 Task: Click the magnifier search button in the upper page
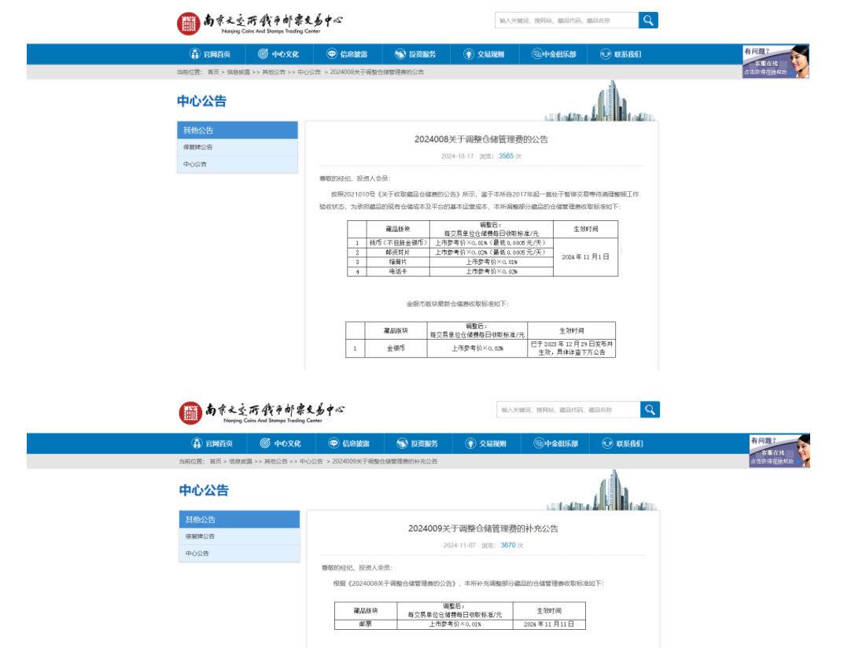point(648,20)
